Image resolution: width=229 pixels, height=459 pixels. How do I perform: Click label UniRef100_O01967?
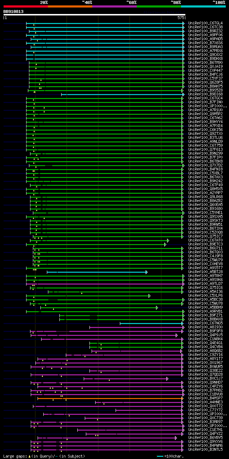[205, 363]
